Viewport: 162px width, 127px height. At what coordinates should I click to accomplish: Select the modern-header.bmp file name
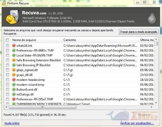[x=31, y=80]
